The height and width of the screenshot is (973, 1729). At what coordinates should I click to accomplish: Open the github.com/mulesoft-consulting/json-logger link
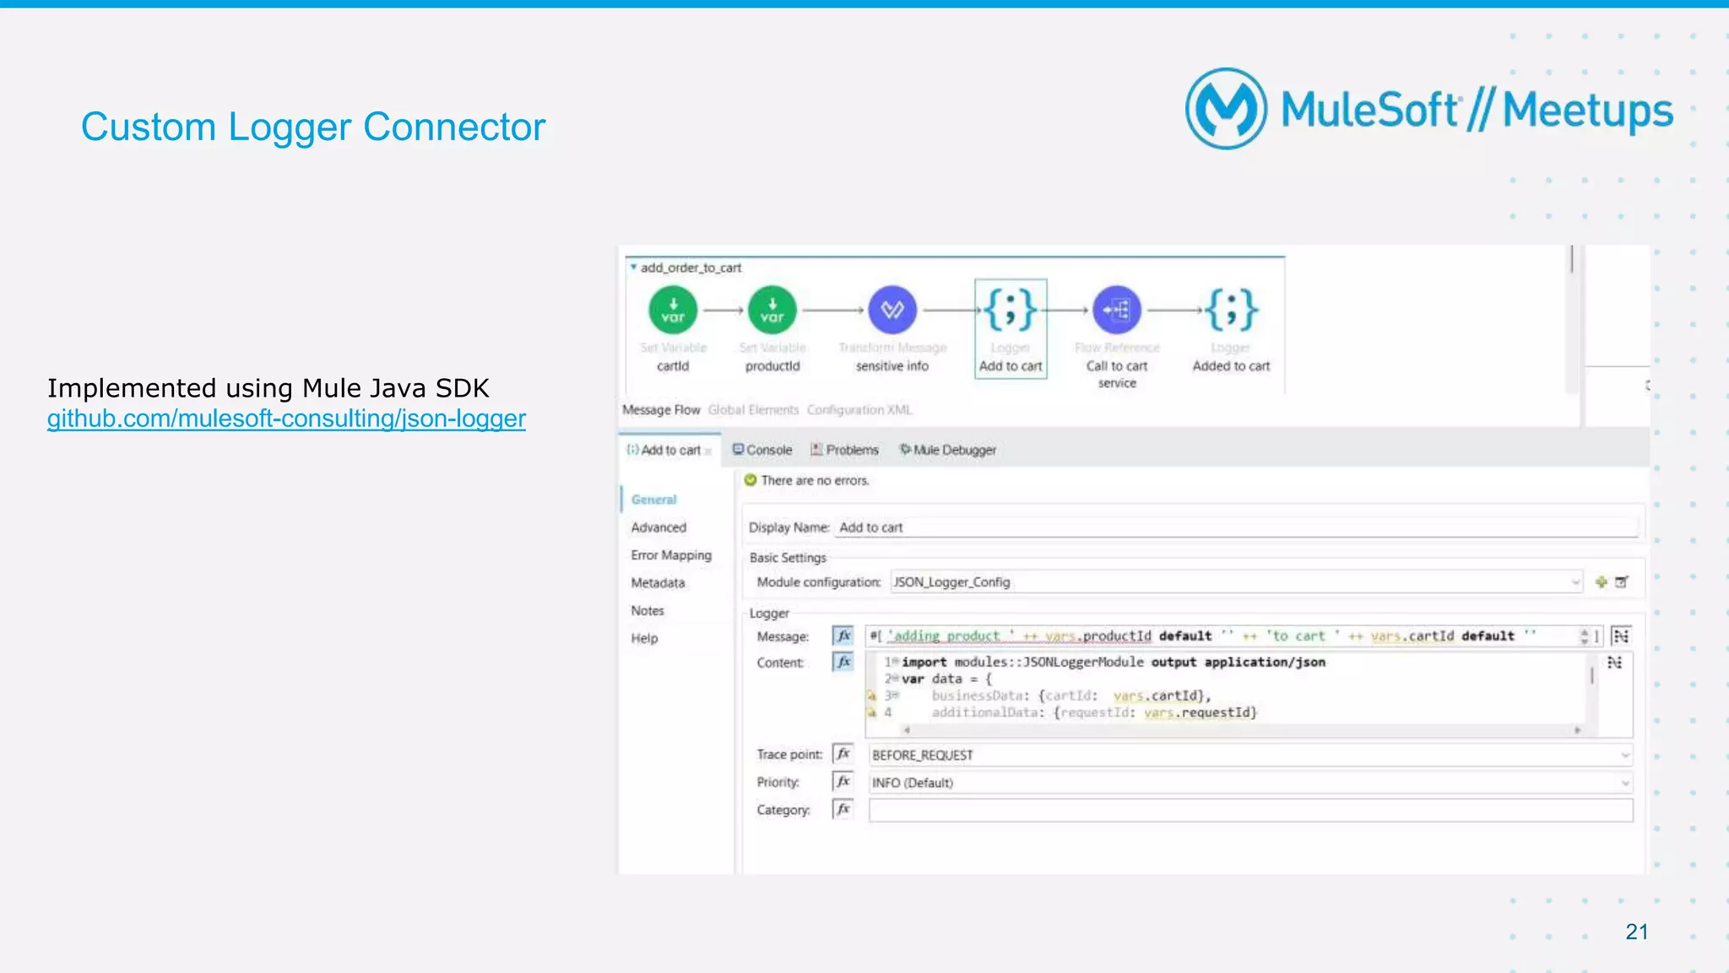[286, 419]
